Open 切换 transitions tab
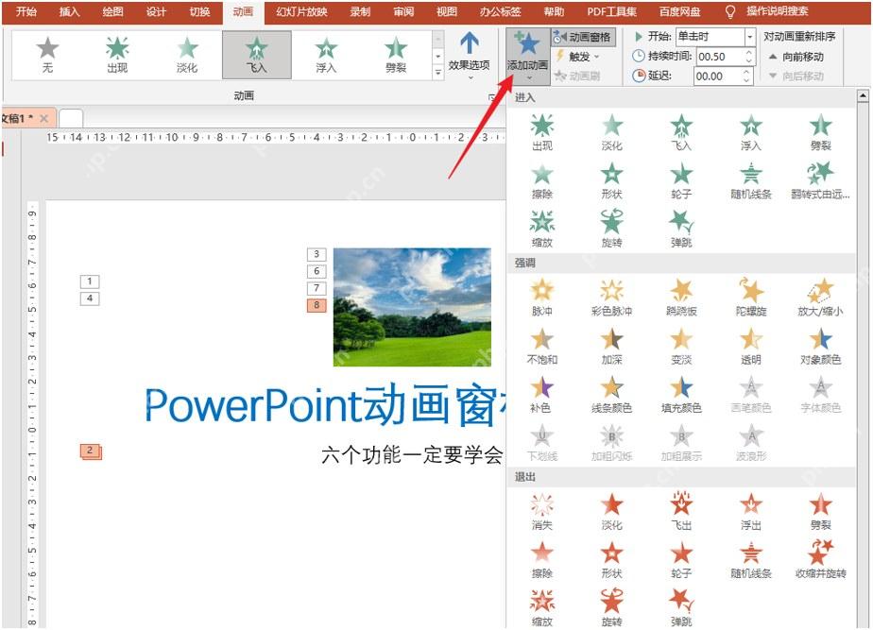This screenshot has height=630, width=873. click(x=199, y=11)
